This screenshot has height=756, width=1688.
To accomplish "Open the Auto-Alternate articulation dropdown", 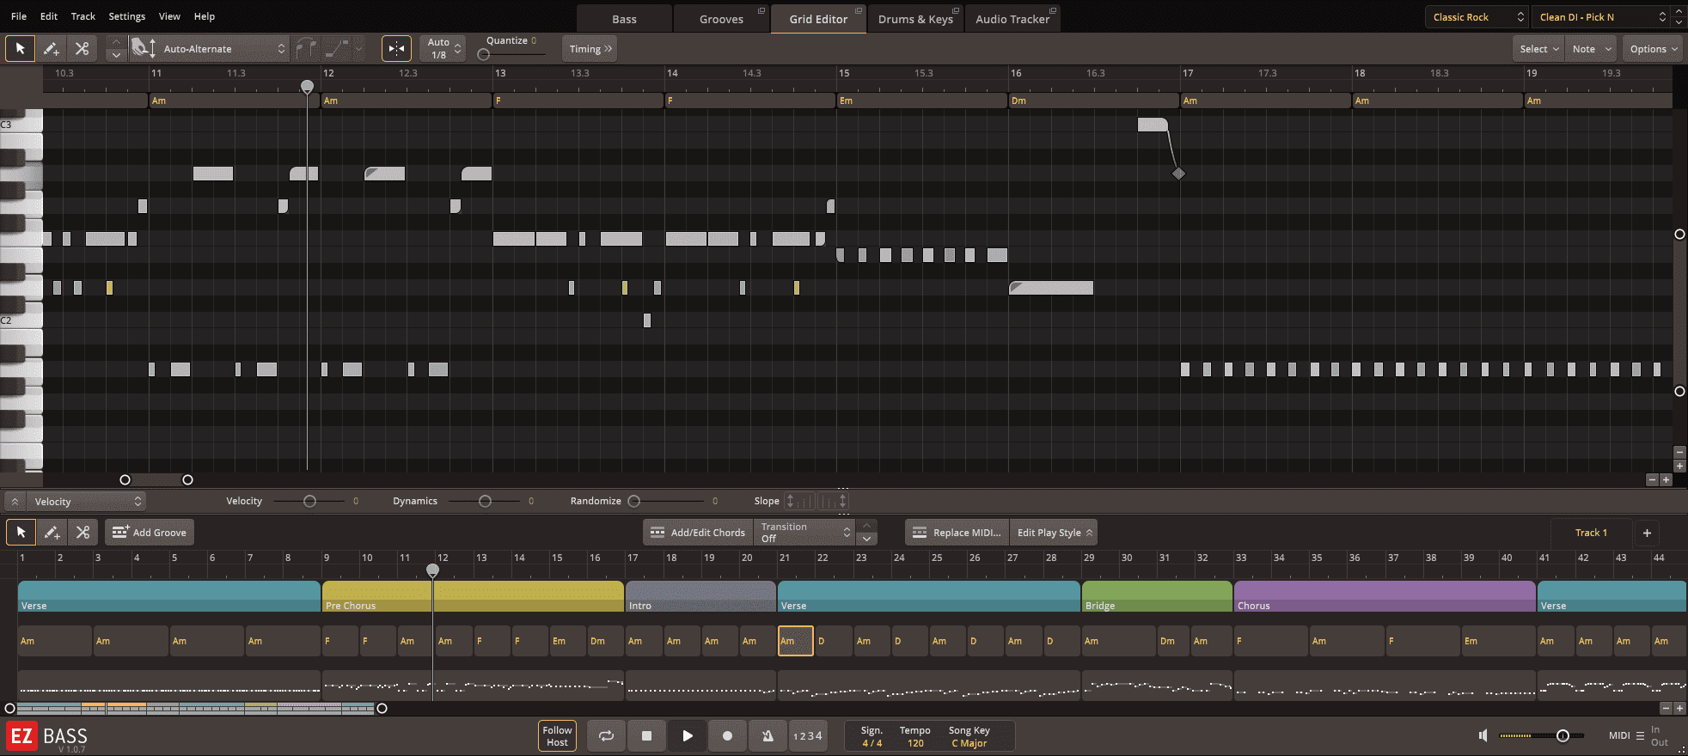I will (225, 49).
